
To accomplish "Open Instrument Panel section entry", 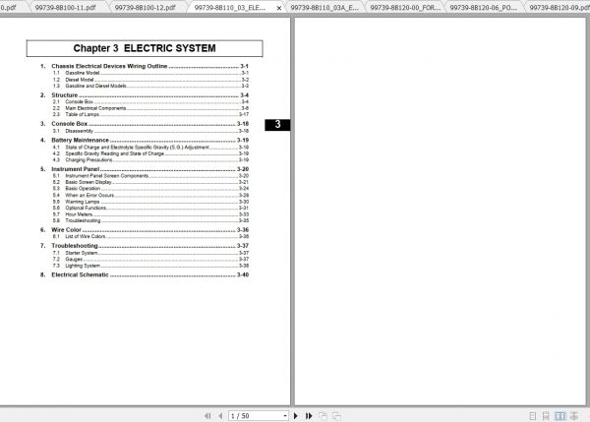I will point(145,169).
